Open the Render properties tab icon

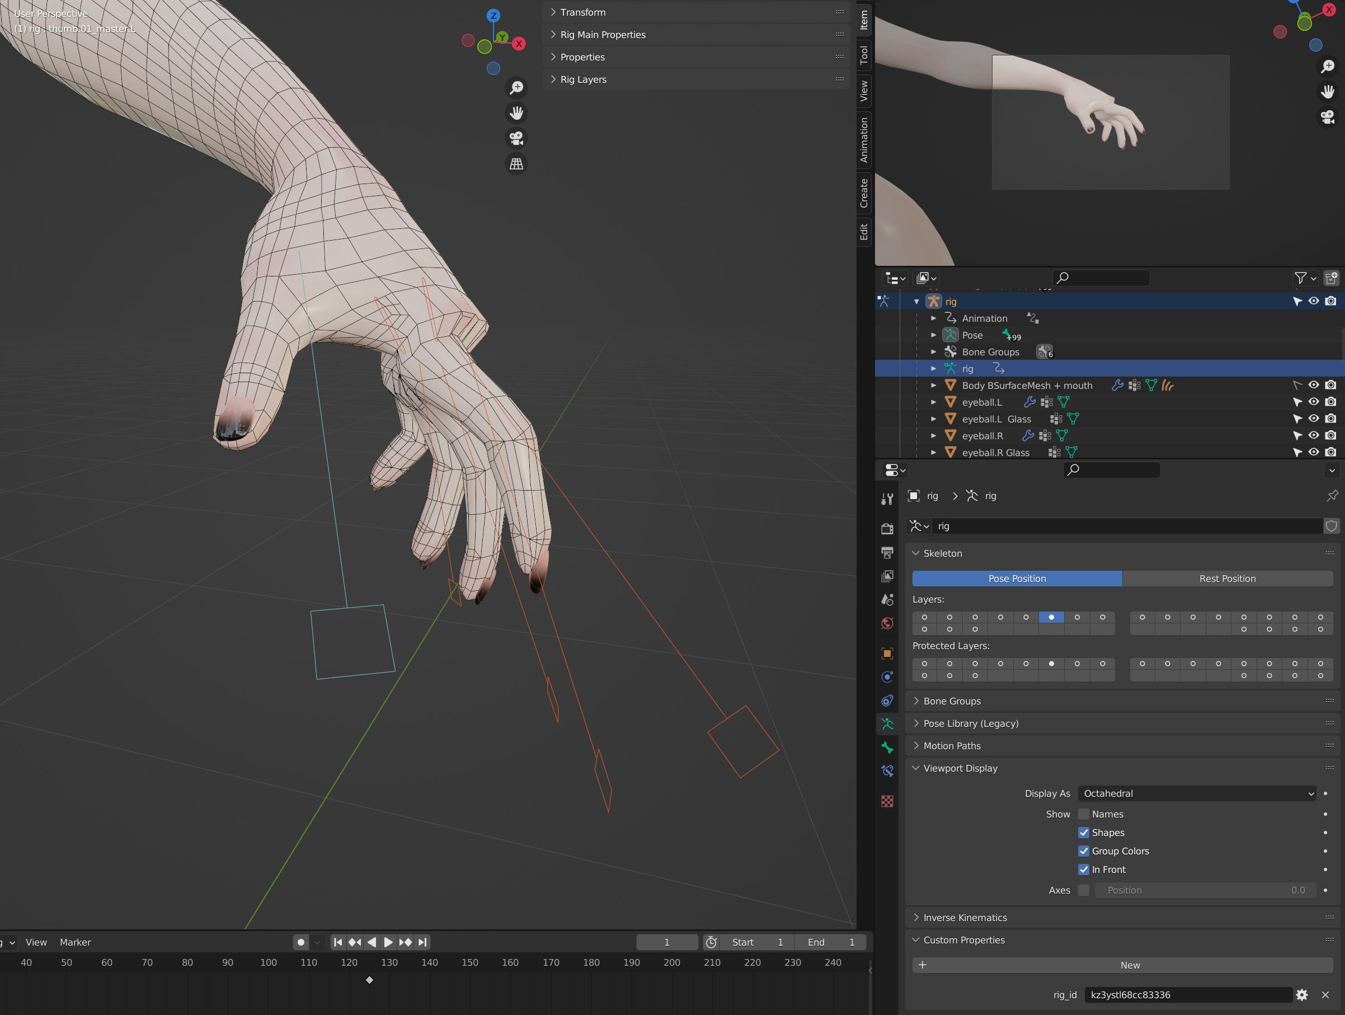tap(887, 528)
